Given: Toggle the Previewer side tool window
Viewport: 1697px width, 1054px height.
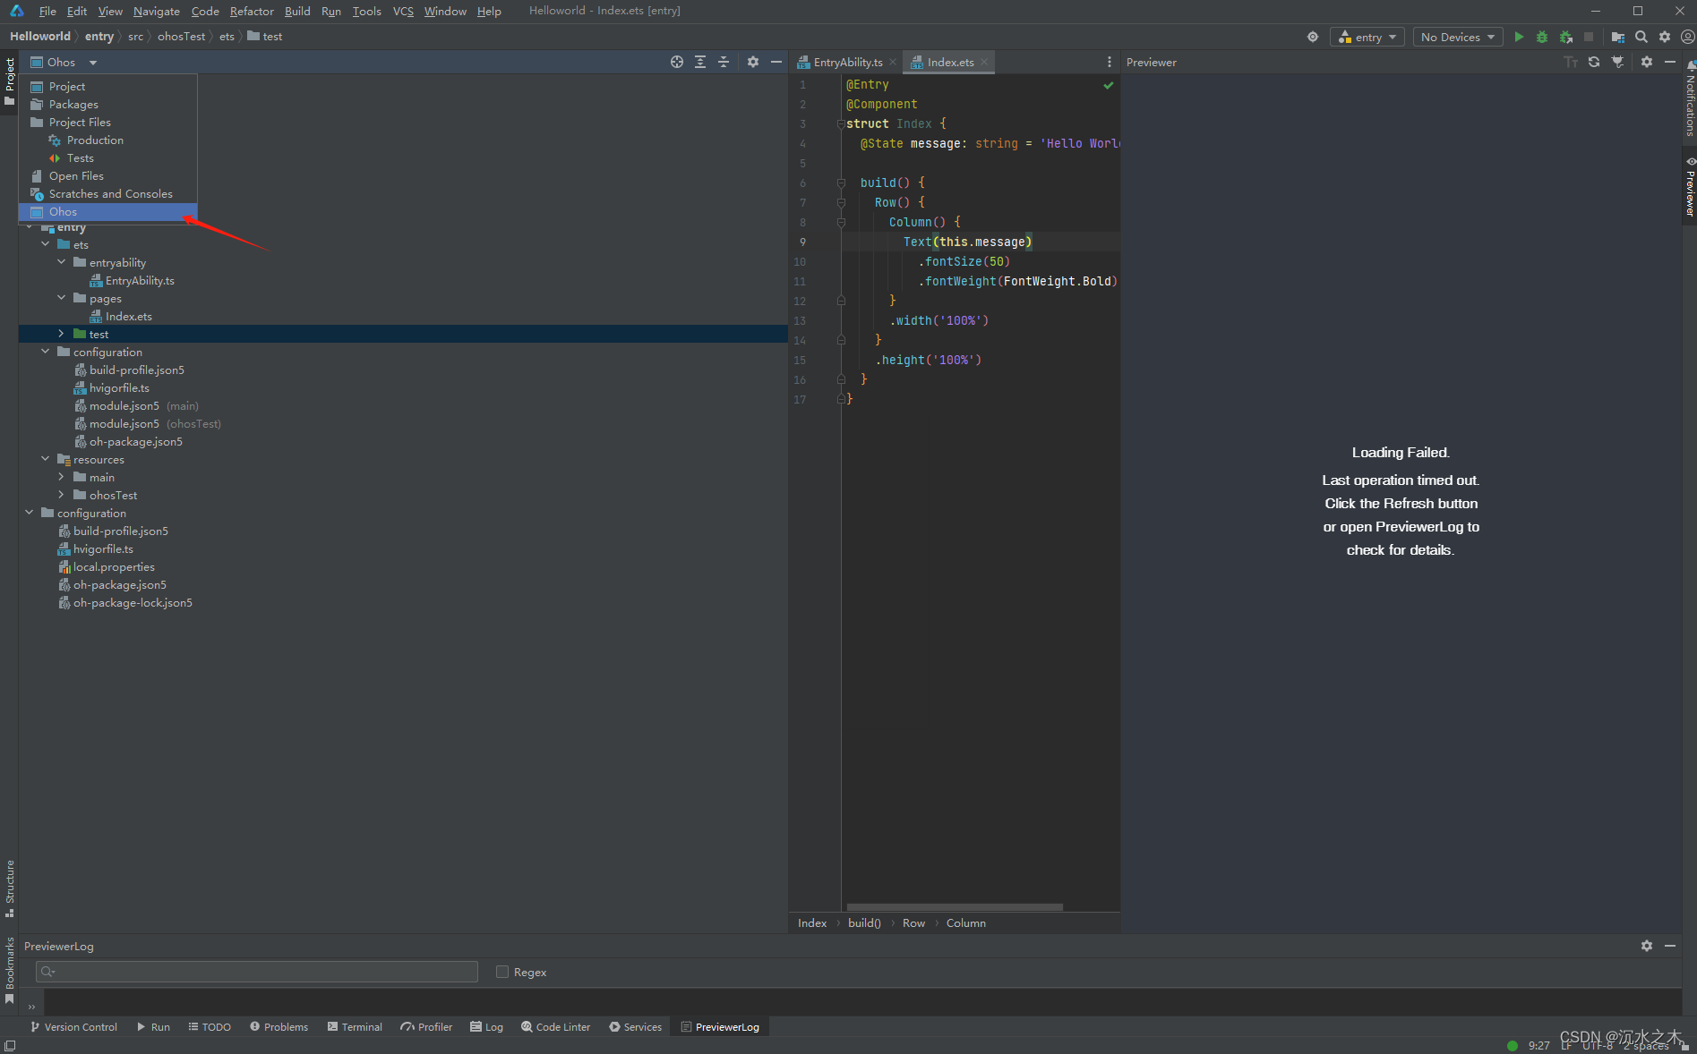Looking at the screenshot, I should [x=1690, y=188].
